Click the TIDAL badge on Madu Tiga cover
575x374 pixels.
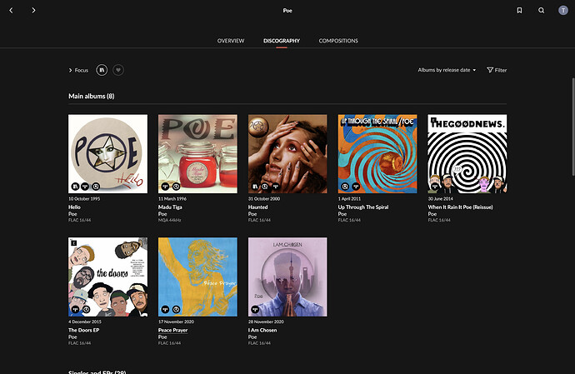click(x=165, y=187)
